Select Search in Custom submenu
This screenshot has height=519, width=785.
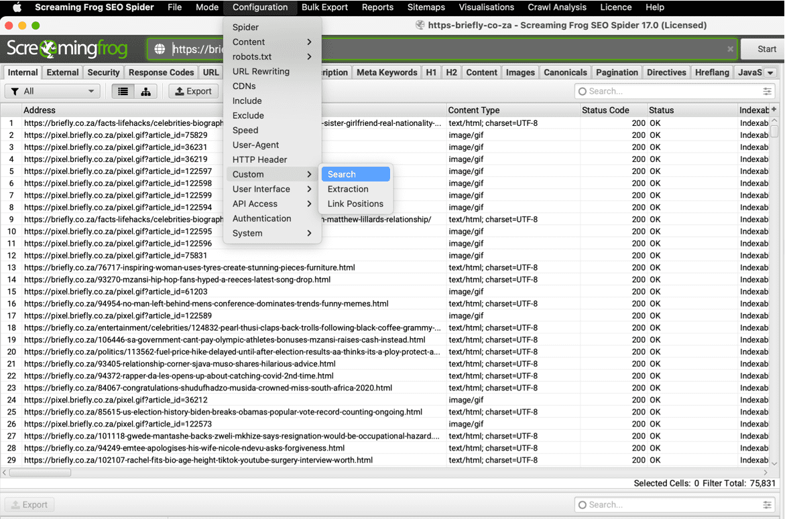[355, 174]
